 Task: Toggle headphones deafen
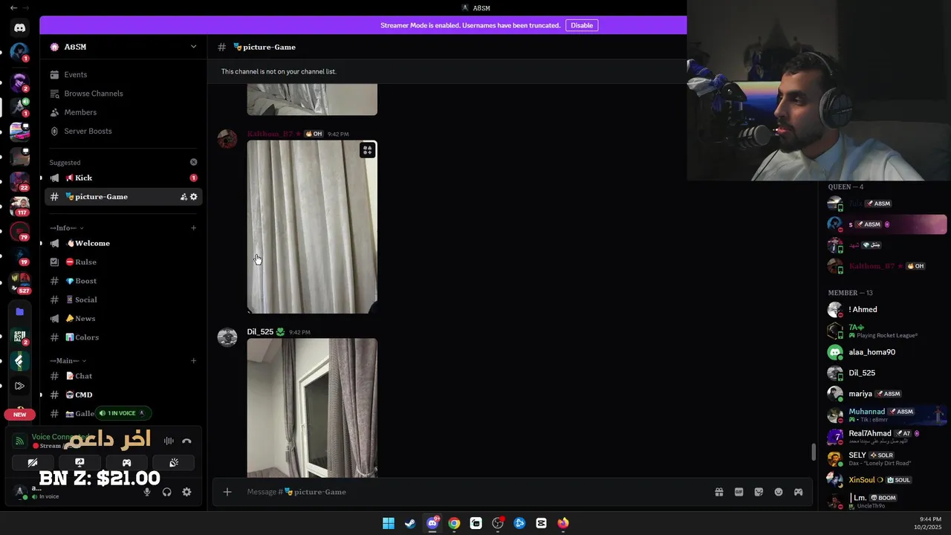[167, 492]
